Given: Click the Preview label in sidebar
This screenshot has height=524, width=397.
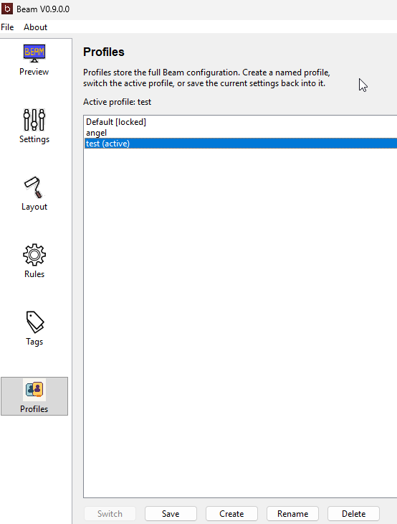Looking at the screenshot, I should (34, 72).
